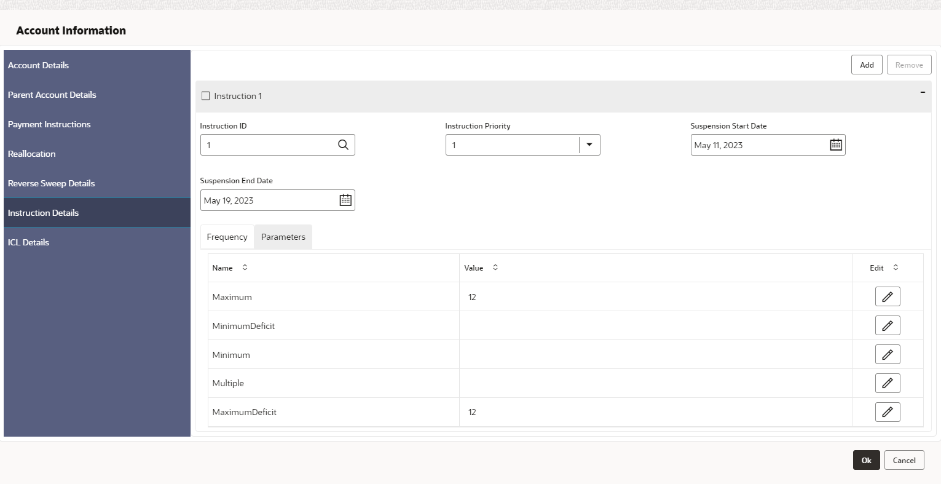
Task: Open Payment Instructions in the sidebar
Action: click(x=49, y=124)
